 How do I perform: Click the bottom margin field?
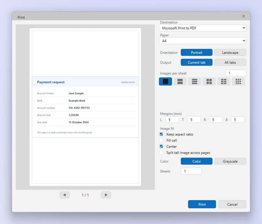coord(238,120)
